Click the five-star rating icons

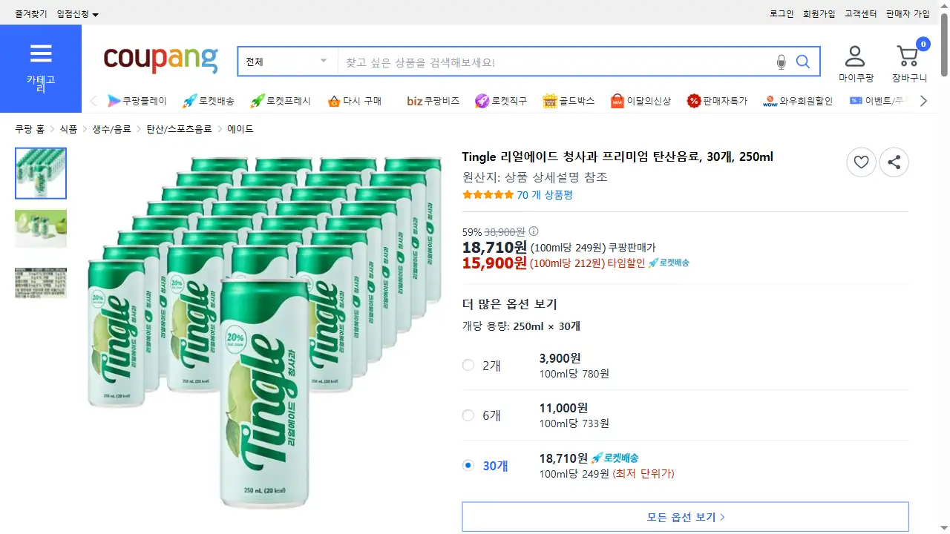click(x=488, y=195)
